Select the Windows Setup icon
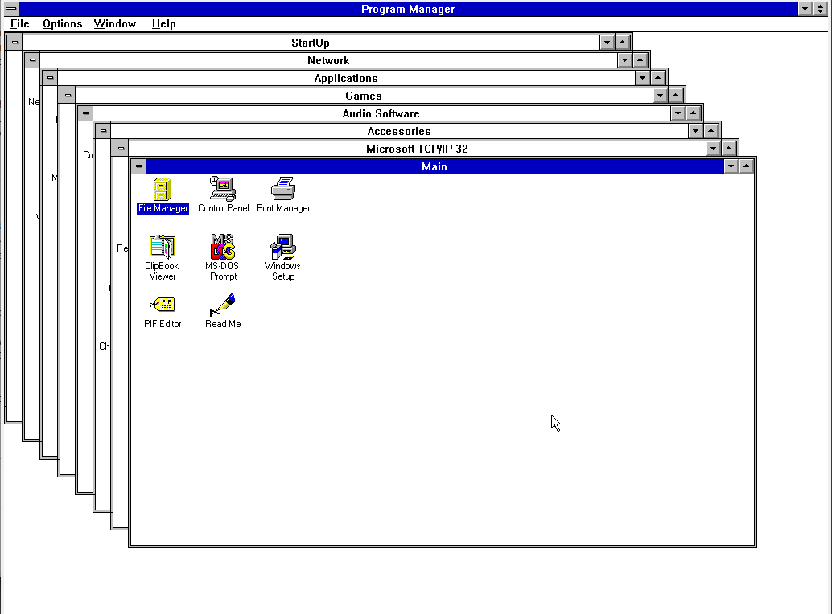 click(283, 247)
